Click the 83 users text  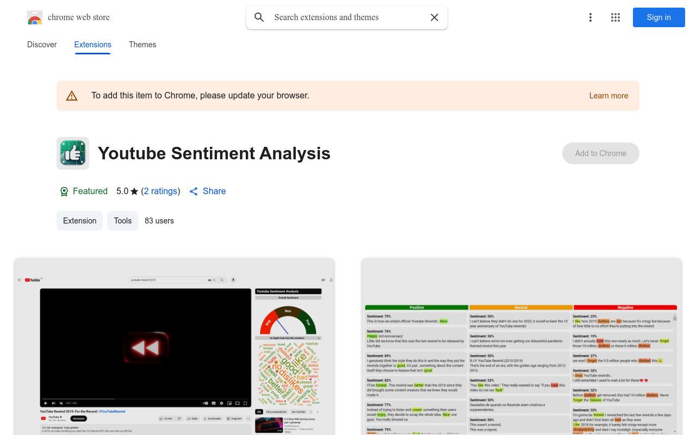coord(159,221)
